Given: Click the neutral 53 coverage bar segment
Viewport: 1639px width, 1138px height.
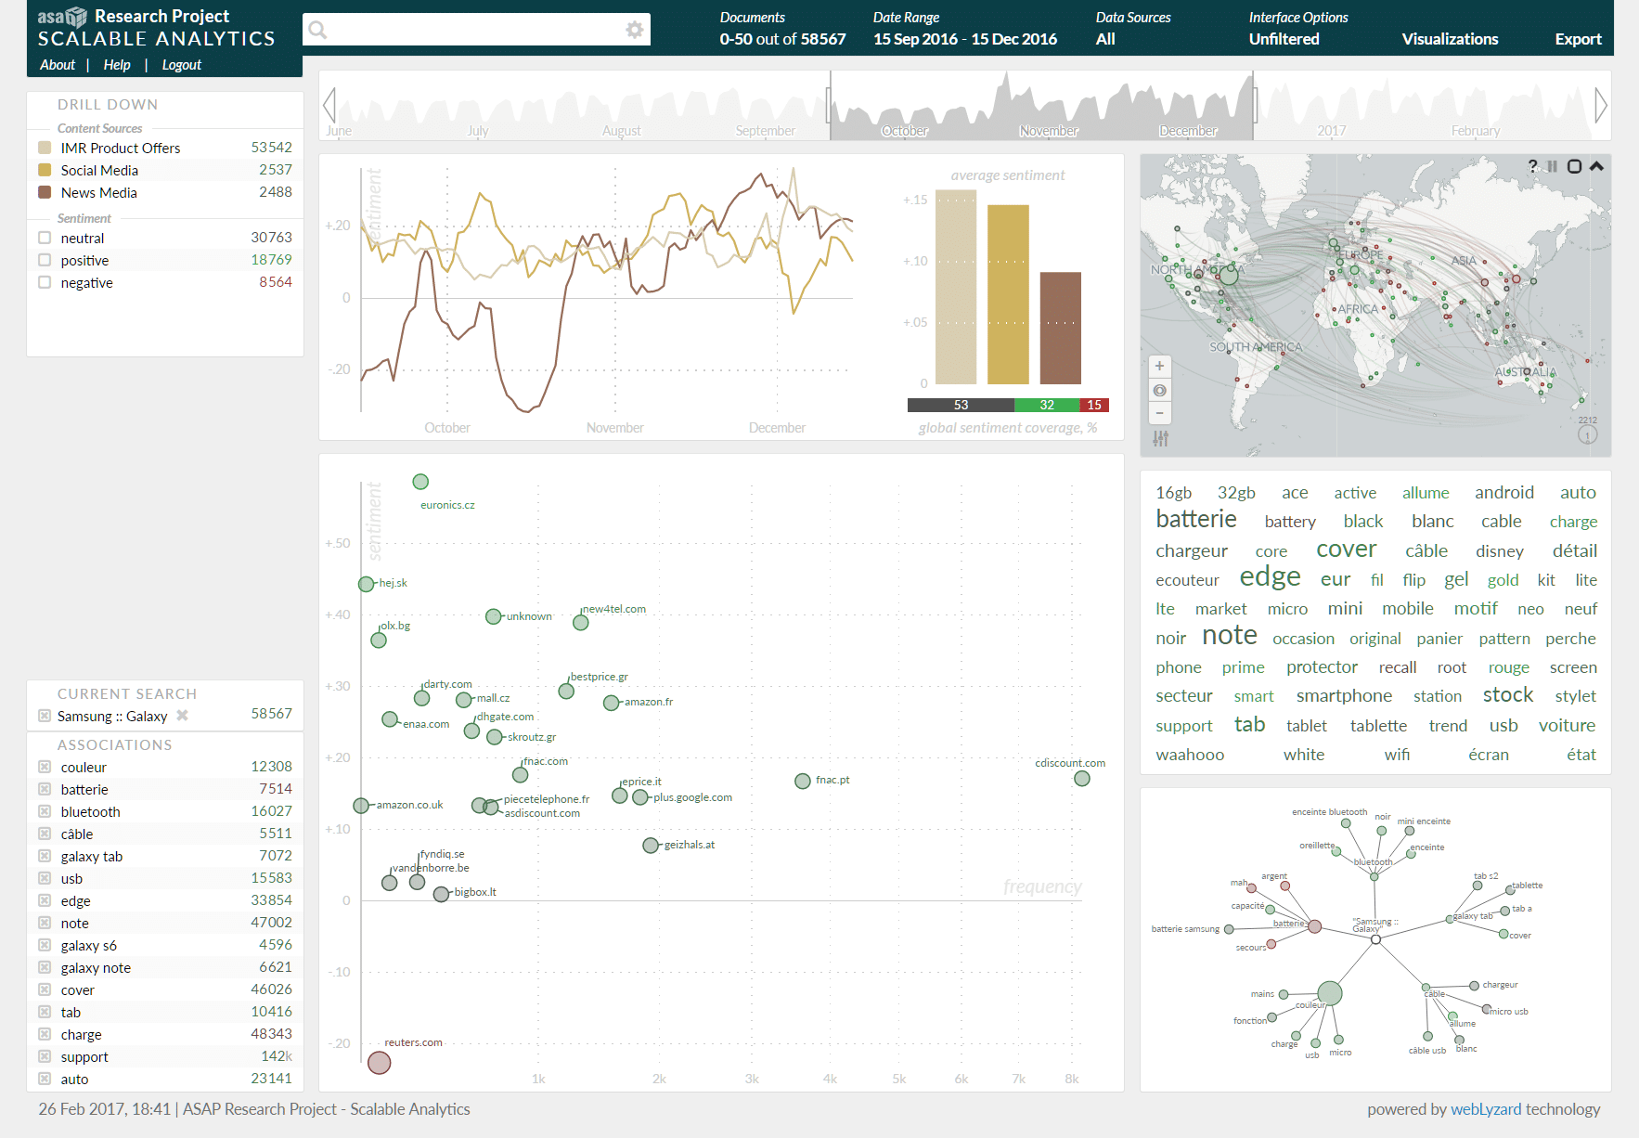Looking at the screenshot, I should tap(961, 405).
